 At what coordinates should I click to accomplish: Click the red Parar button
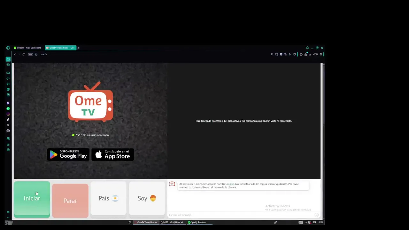click(x=70, y=201)
